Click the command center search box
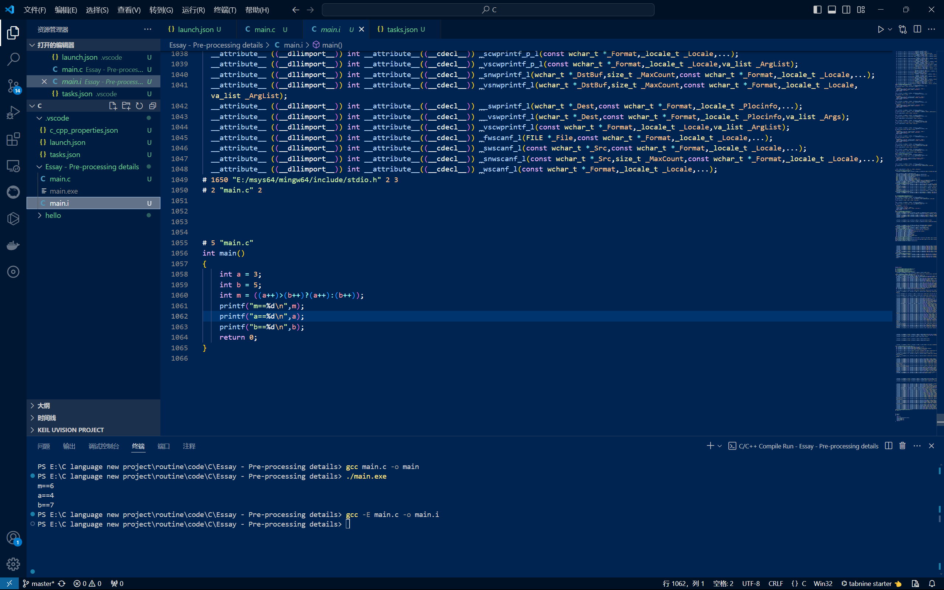944x590 pixels. click(488, 10)
